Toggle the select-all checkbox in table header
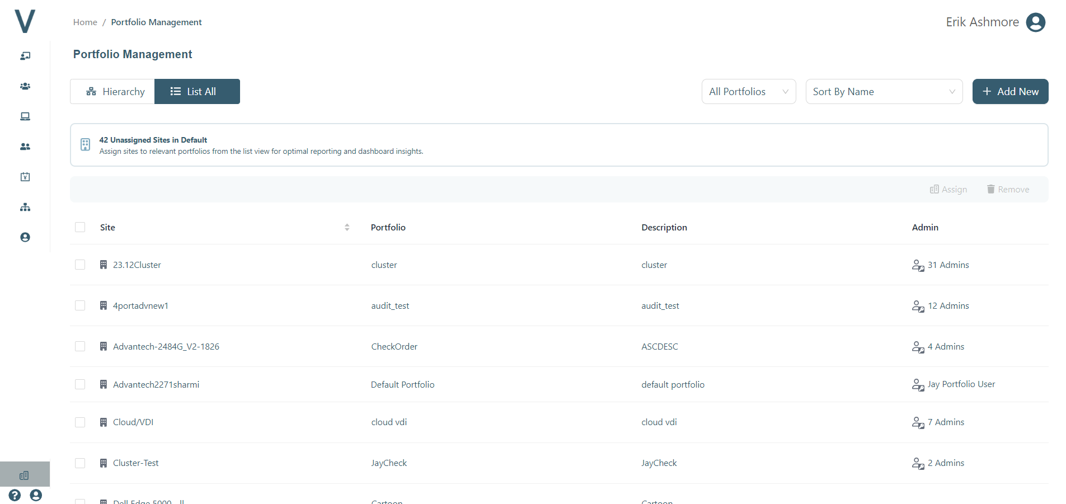 80,227
